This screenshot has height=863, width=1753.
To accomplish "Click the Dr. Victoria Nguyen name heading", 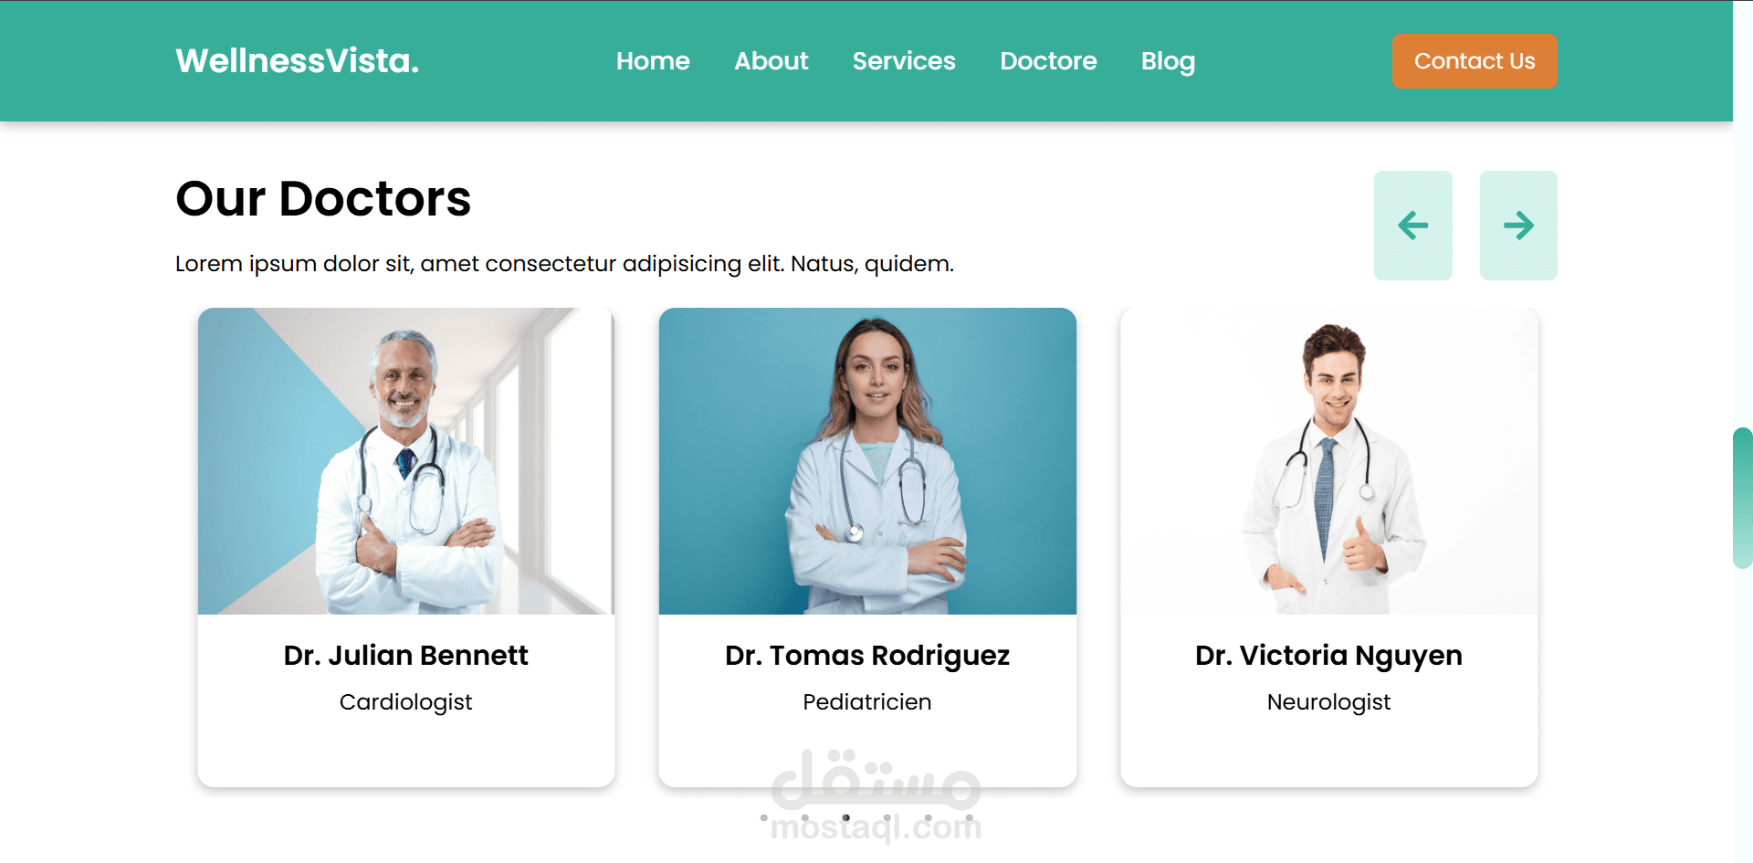I will [x=1328, y=656].
